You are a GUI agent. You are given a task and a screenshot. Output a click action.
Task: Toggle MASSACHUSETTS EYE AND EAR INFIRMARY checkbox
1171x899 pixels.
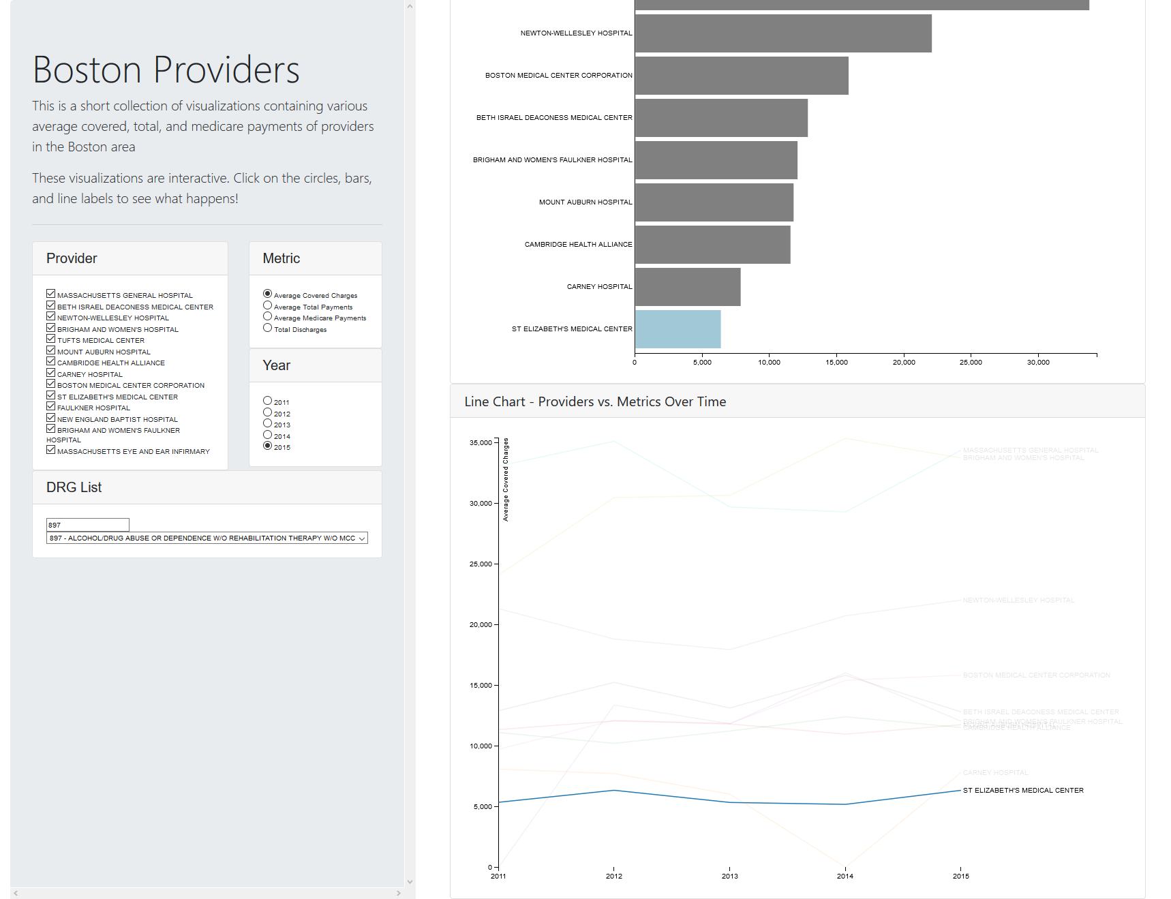click(x=50, y=450)
